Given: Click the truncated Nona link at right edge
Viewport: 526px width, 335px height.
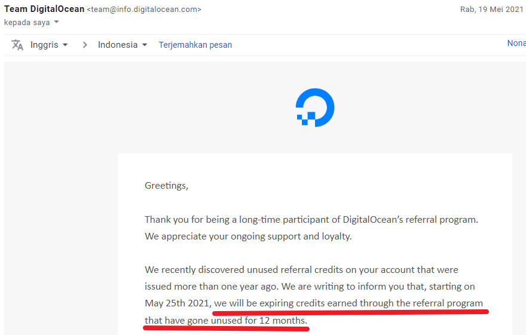Looking at the screenshot, I should click(516, 43).
